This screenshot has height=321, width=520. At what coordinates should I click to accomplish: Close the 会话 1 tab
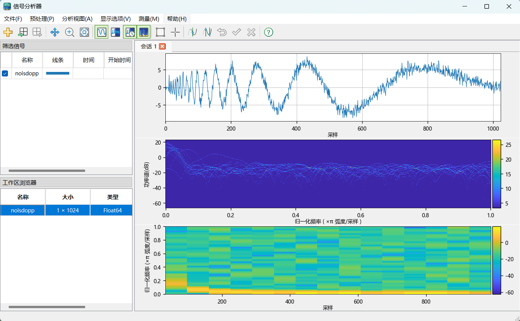click(x=162, y=46)
